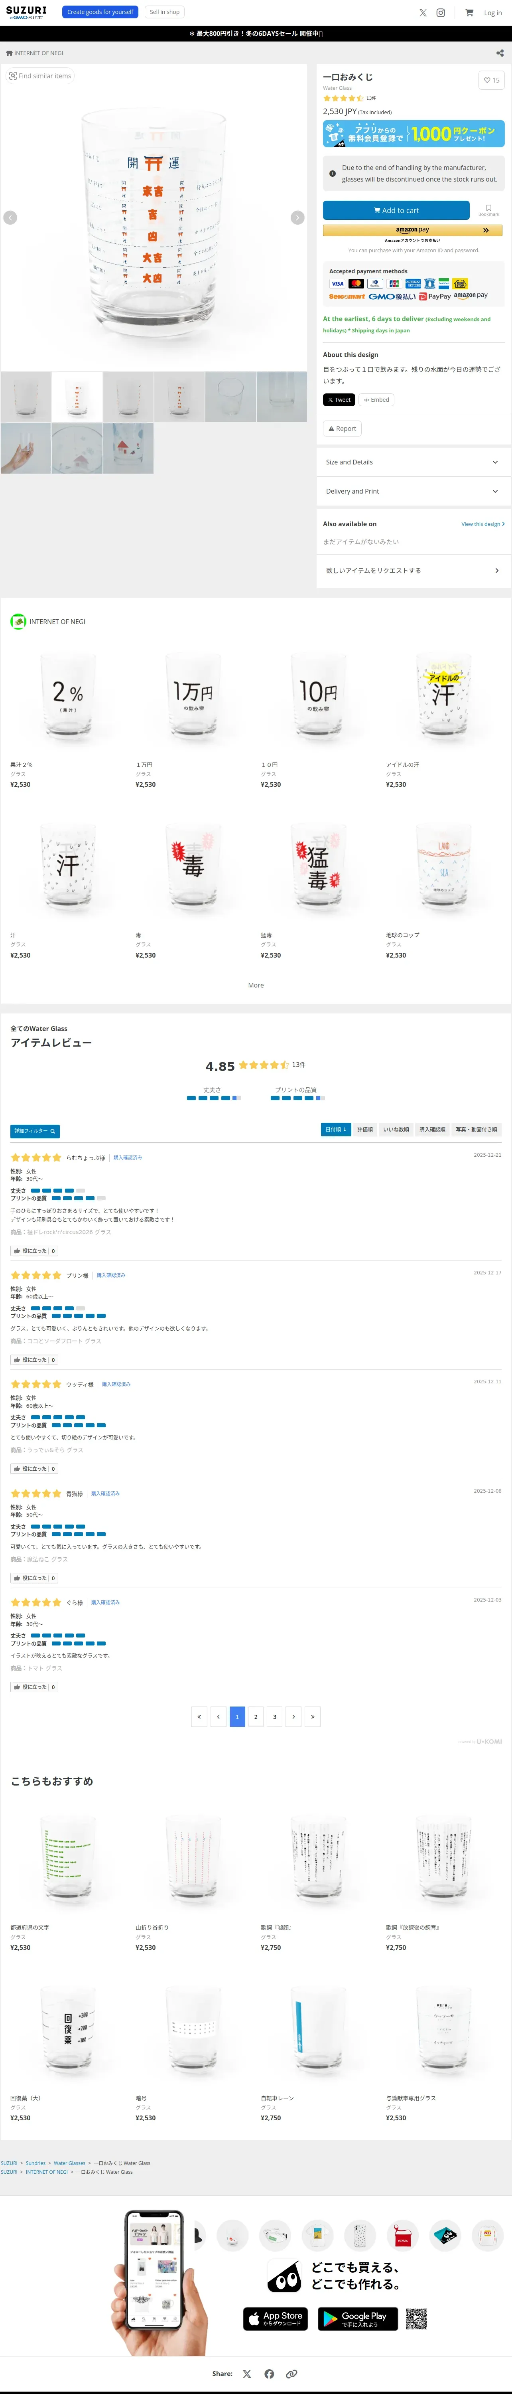Click the 1,000円 coupon app banner
Image resolution: width=512 pixels, height=2394 pixels.
click(x=414, y=134)
